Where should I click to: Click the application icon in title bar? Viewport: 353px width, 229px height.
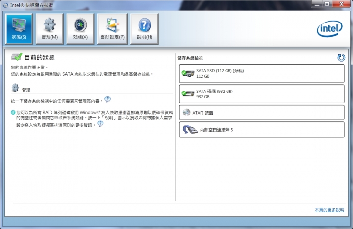[x=5, y=5]
